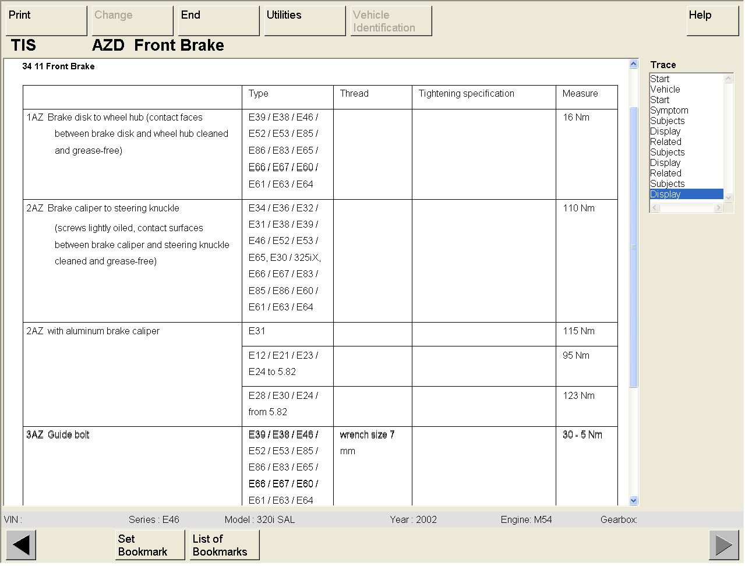Click the '34 11 Front Brake' heading
745x566 pixels.
58,66
